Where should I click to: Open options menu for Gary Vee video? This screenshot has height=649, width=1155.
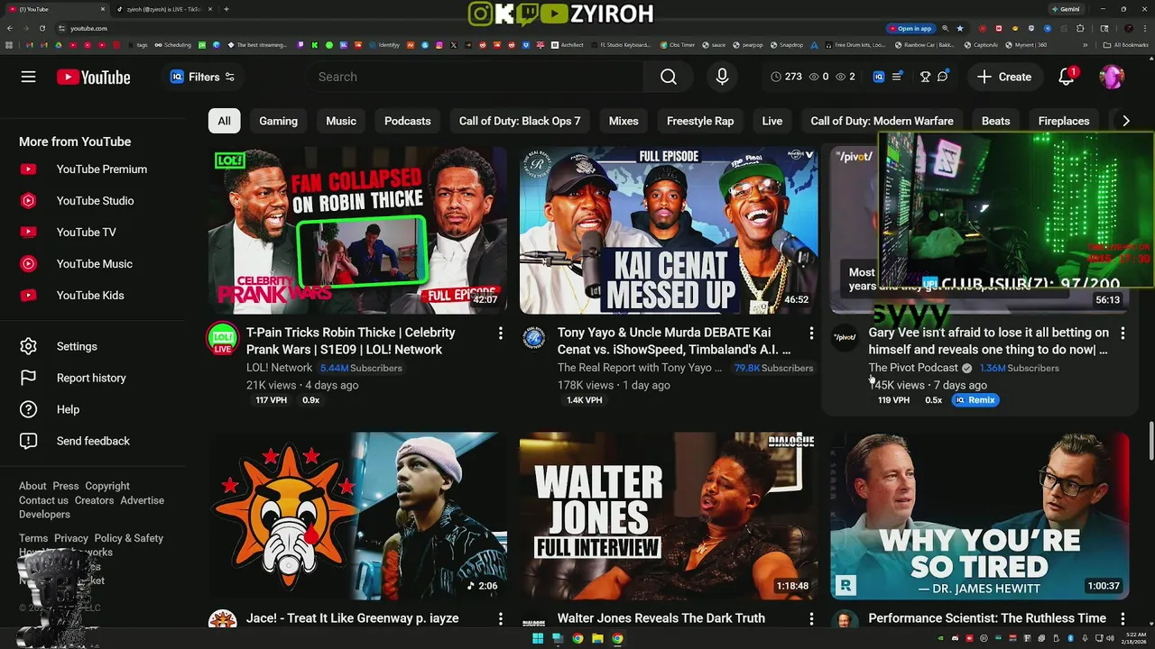pos(1123,334)
